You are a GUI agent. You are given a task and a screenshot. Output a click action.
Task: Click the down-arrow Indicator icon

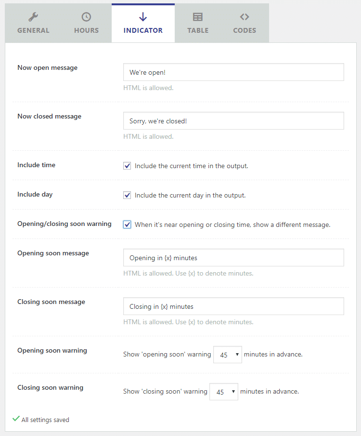143,17
